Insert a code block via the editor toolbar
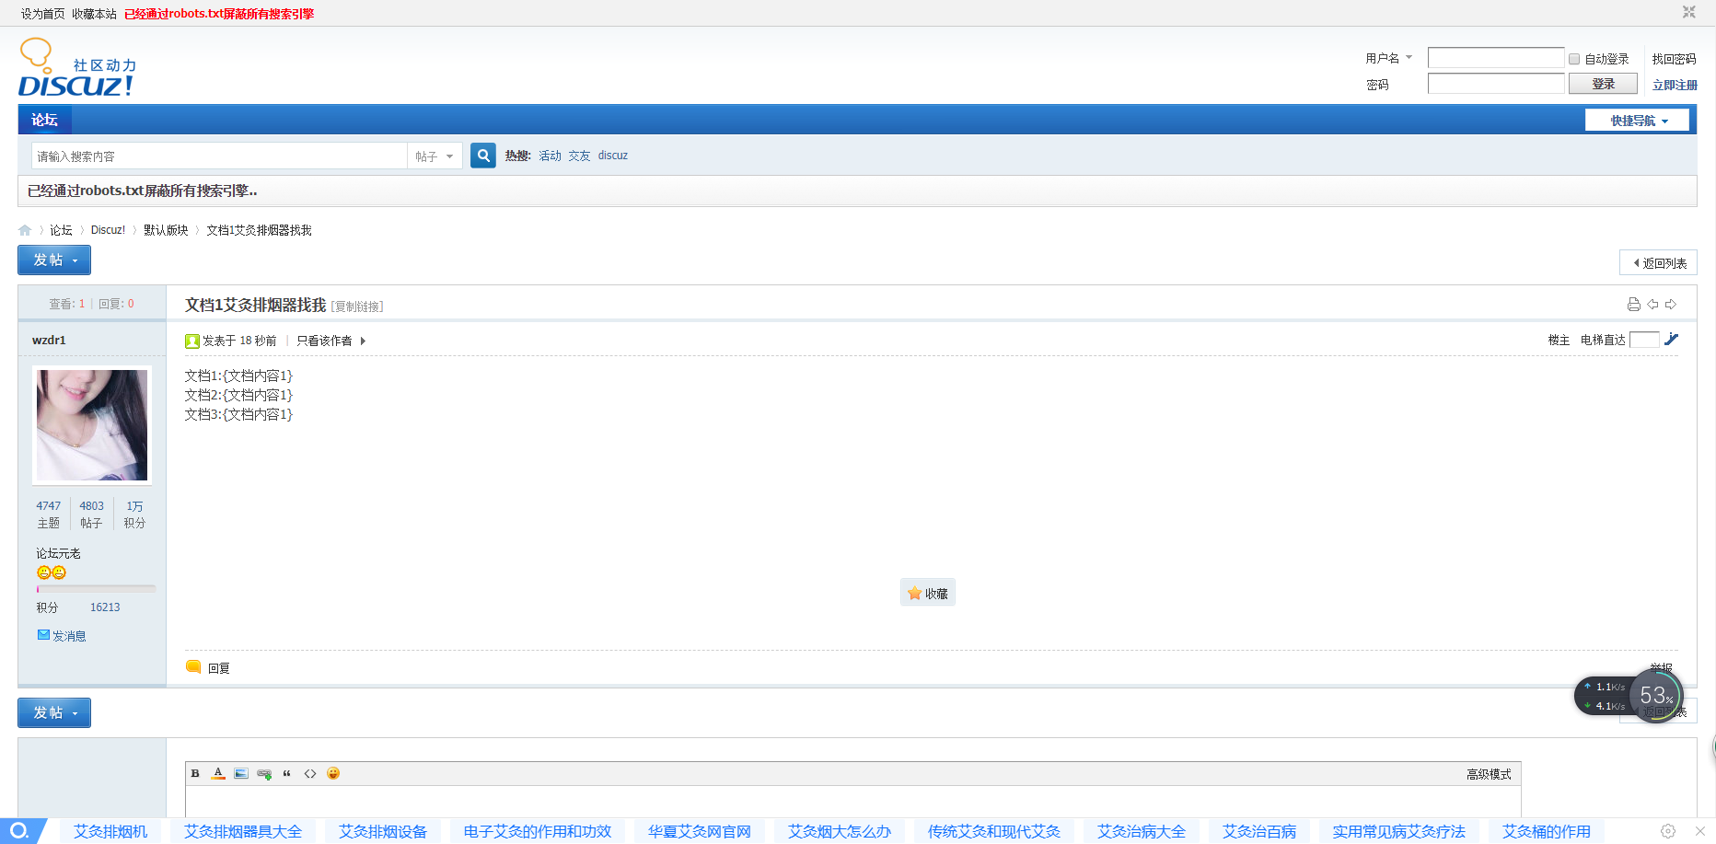The image size is (1716, 844). coord(310,774)
